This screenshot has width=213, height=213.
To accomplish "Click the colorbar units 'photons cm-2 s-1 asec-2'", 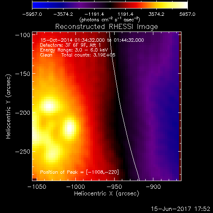I will point(110,20).
